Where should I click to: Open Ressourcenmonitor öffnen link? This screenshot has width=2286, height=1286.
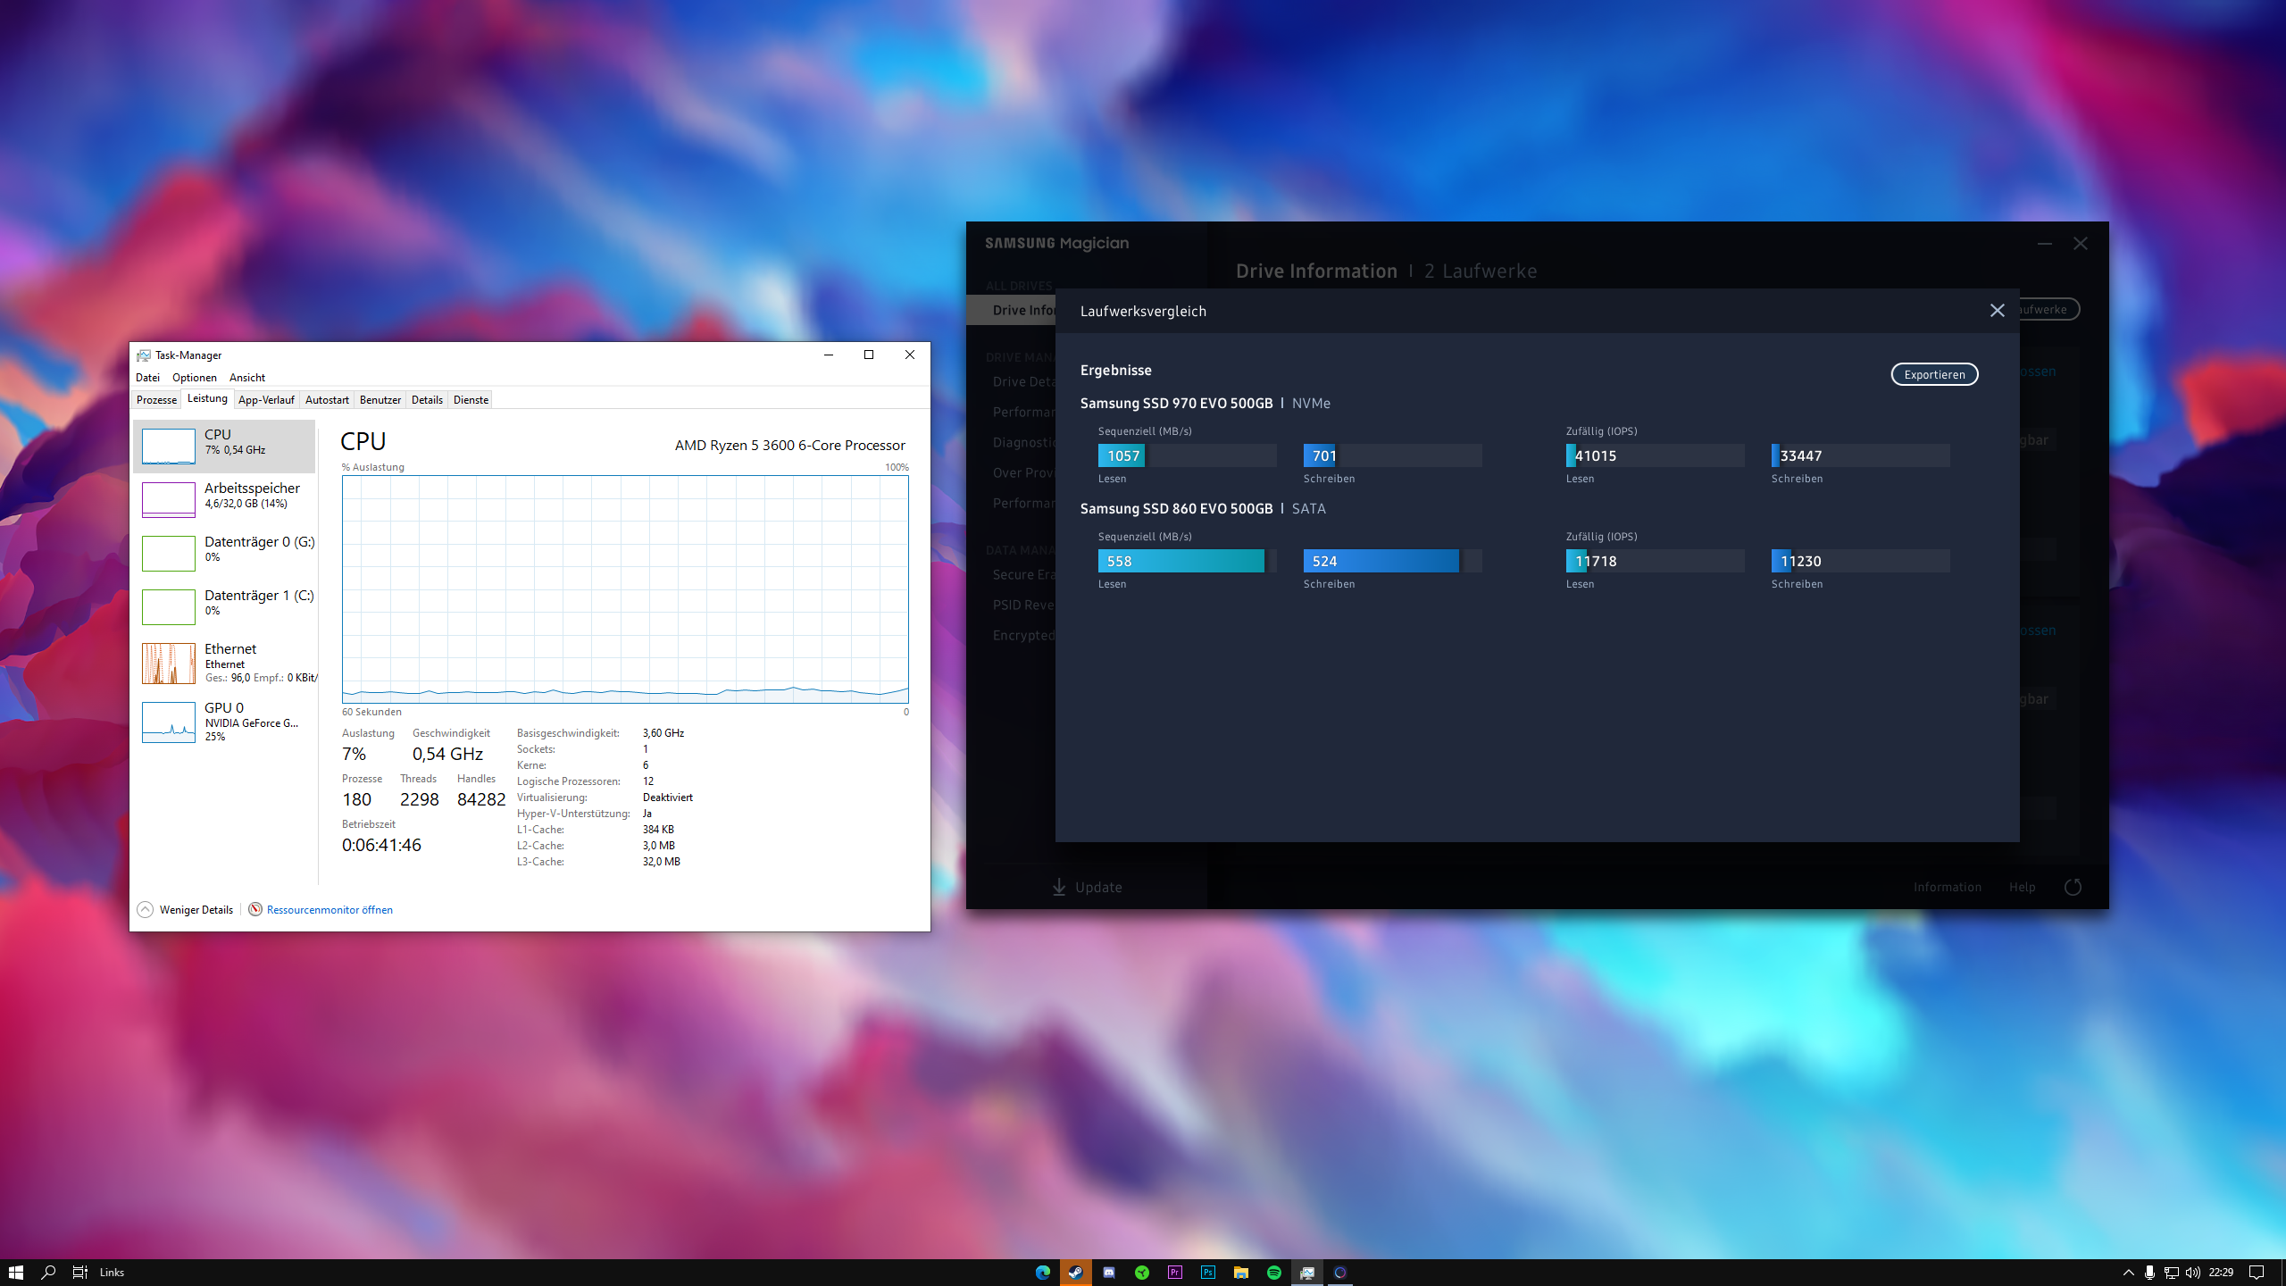click(x=329, y=909)
